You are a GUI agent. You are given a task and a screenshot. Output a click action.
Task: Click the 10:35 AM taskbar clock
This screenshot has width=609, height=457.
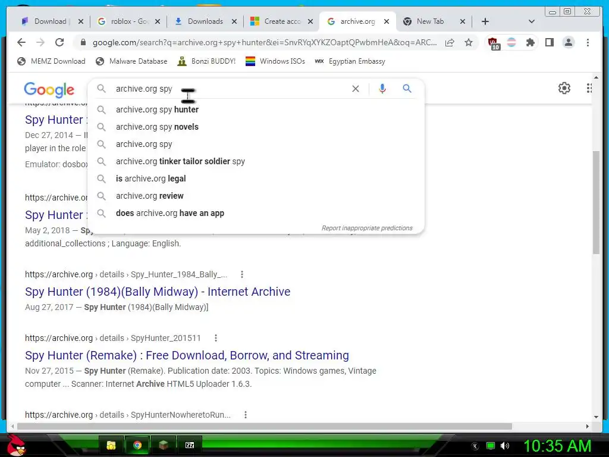click(x=558, y=446)
